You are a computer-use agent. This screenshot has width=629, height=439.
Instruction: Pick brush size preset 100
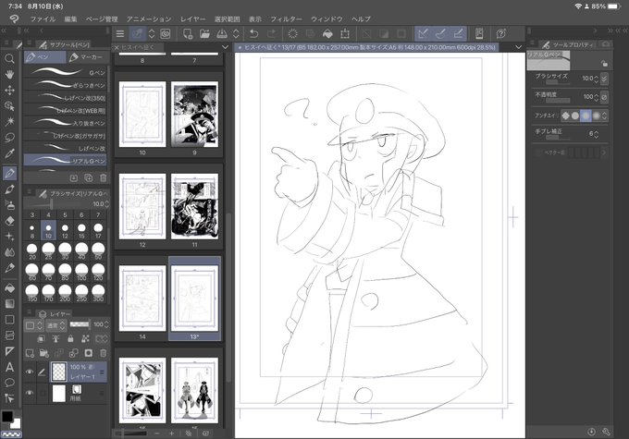(x=81, y=272)
